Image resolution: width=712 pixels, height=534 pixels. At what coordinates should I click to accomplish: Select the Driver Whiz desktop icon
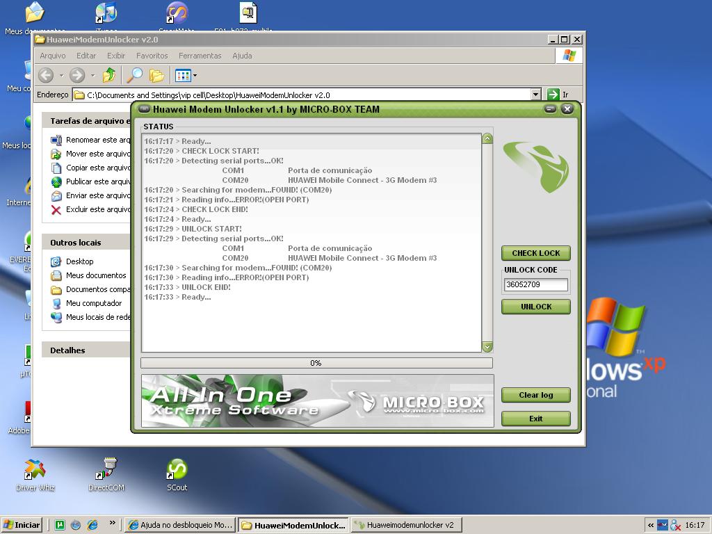(x=35, y=470)
